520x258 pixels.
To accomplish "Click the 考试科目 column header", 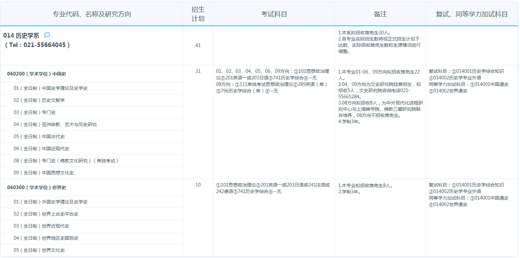I will pyautogui.click(x=274, y=14).
